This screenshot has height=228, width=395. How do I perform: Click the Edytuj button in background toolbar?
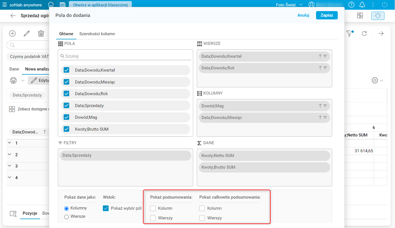point(39,80)
